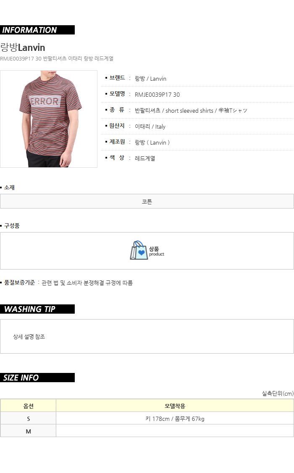Viewport: 294px width, 473px height.
Task: Click the 랑방Lanvin brand title
Action: (x=23, y=48)
